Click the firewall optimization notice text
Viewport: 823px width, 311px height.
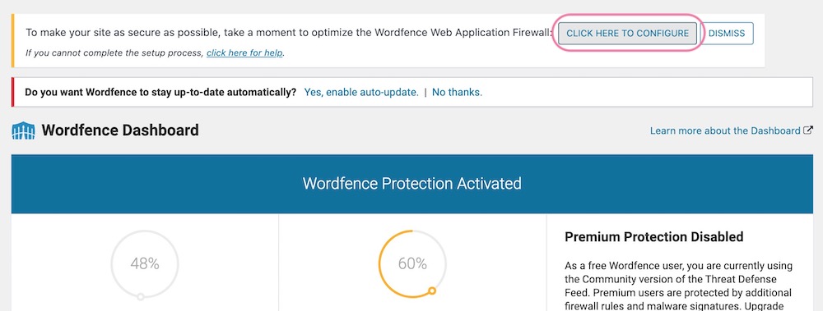click(x=289, y=33)
